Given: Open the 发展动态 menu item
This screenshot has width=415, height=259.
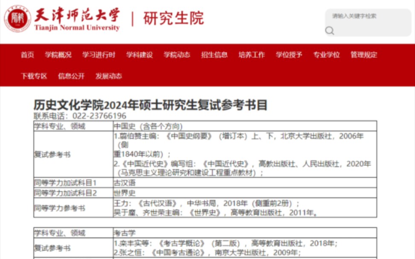Looking at the screenshot, I should coord(109,76).
